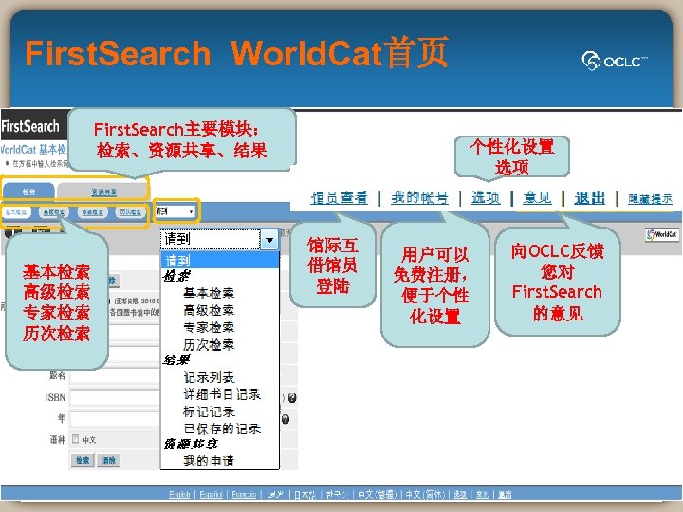Select 专家检索 in the dropdown list

point(209,327)
